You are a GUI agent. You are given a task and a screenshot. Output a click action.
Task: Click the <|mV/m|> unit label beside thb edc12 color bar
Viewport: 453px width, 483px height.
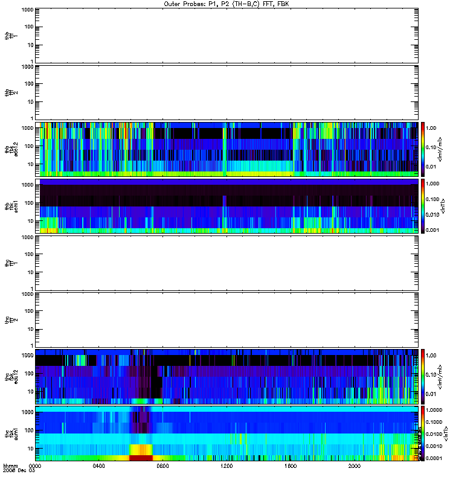pos(440,149)
